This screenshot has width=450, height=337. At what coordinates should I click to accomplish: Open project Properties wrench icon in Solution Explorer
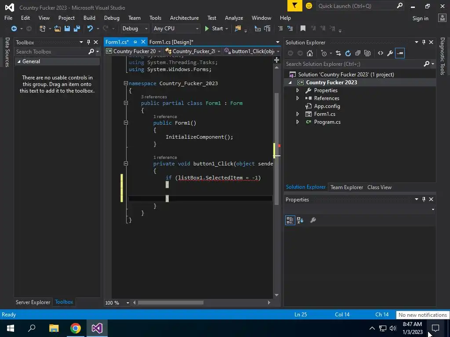pos(390,53)
